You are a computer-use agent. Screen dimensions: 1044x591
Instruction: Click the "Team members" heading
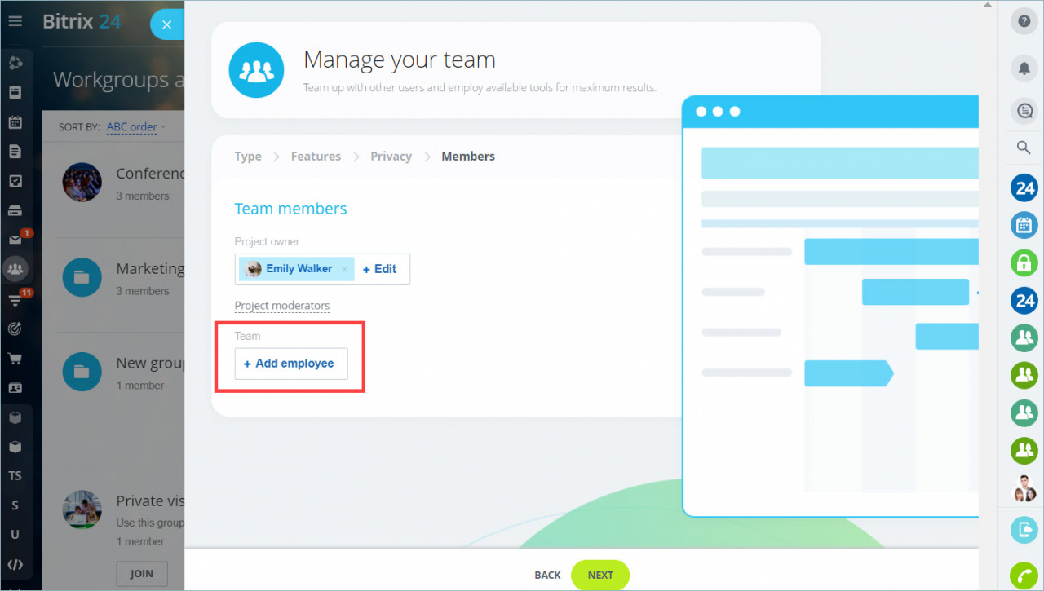coord(290,209)
